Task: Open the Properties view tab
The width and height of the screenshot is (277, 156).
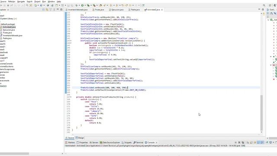Action: pos(82,143)
